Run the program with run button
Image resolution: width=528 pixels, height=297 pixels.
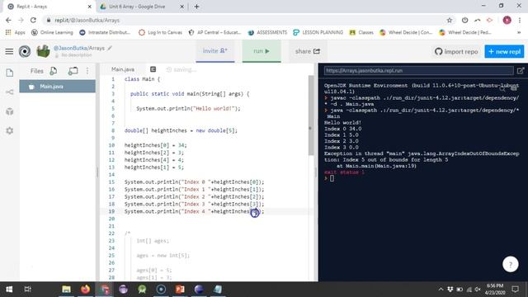(x=262, y=51)
